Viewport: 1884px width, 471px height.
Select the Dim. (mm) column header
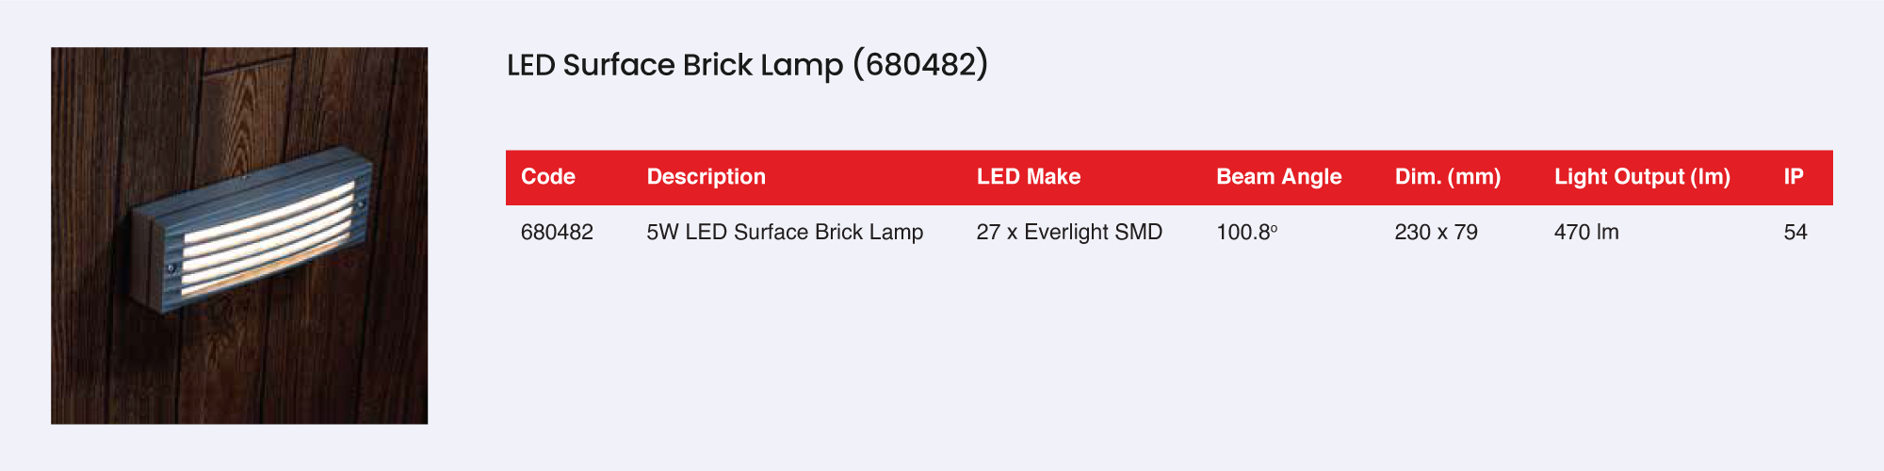[x=1447, y=177]
